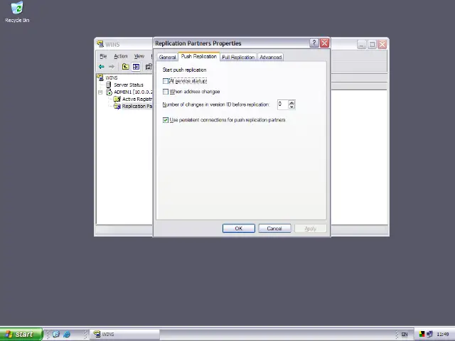Click the Internet Explorer quick launch icon
The image size is (455, 341).
(x=67, y=334)
